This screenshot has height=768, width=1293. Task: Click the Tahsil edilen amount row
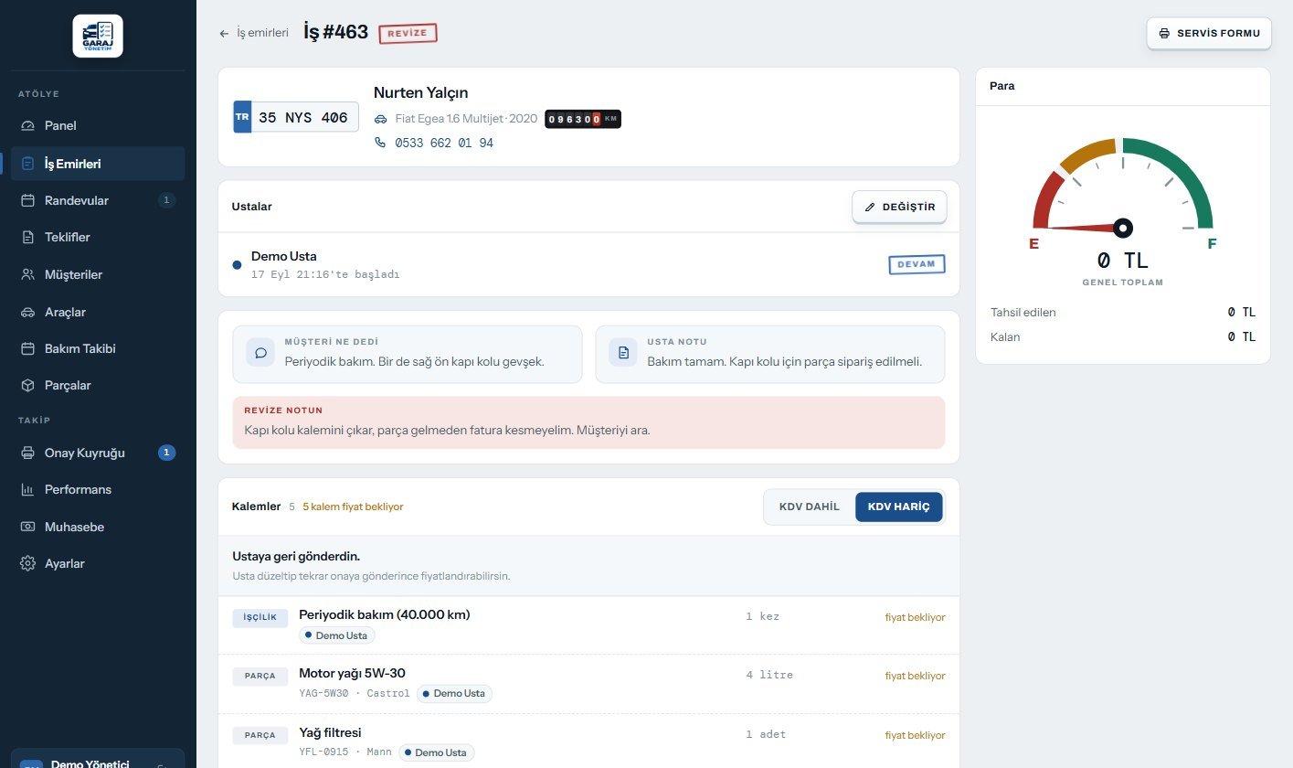coord(1123,313)
